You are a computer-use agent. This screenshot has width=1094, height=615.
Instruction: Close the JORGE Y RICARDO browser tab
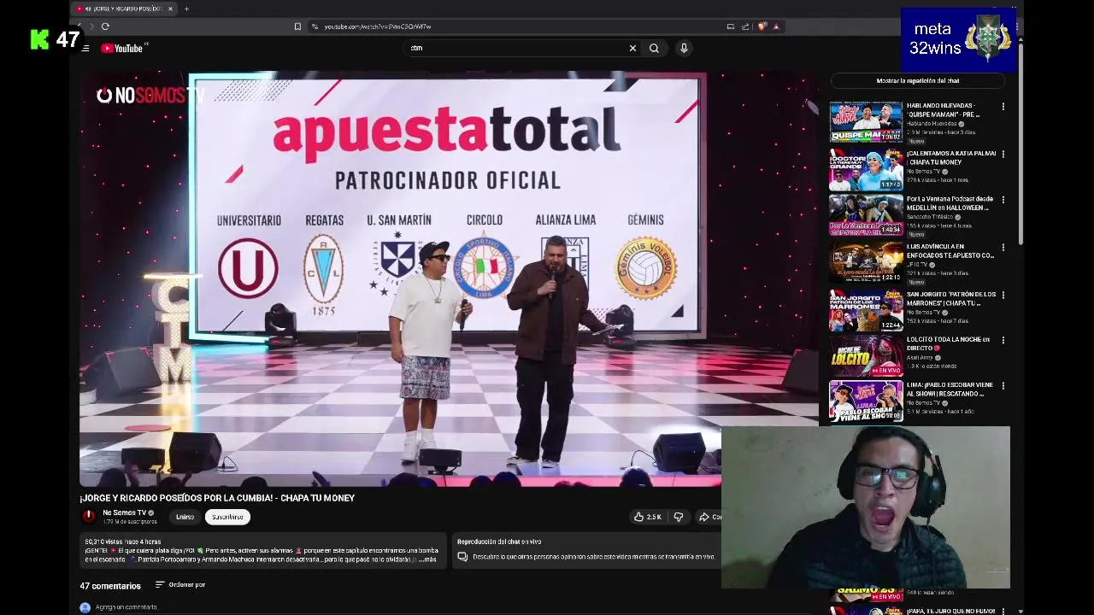(170, 9)
